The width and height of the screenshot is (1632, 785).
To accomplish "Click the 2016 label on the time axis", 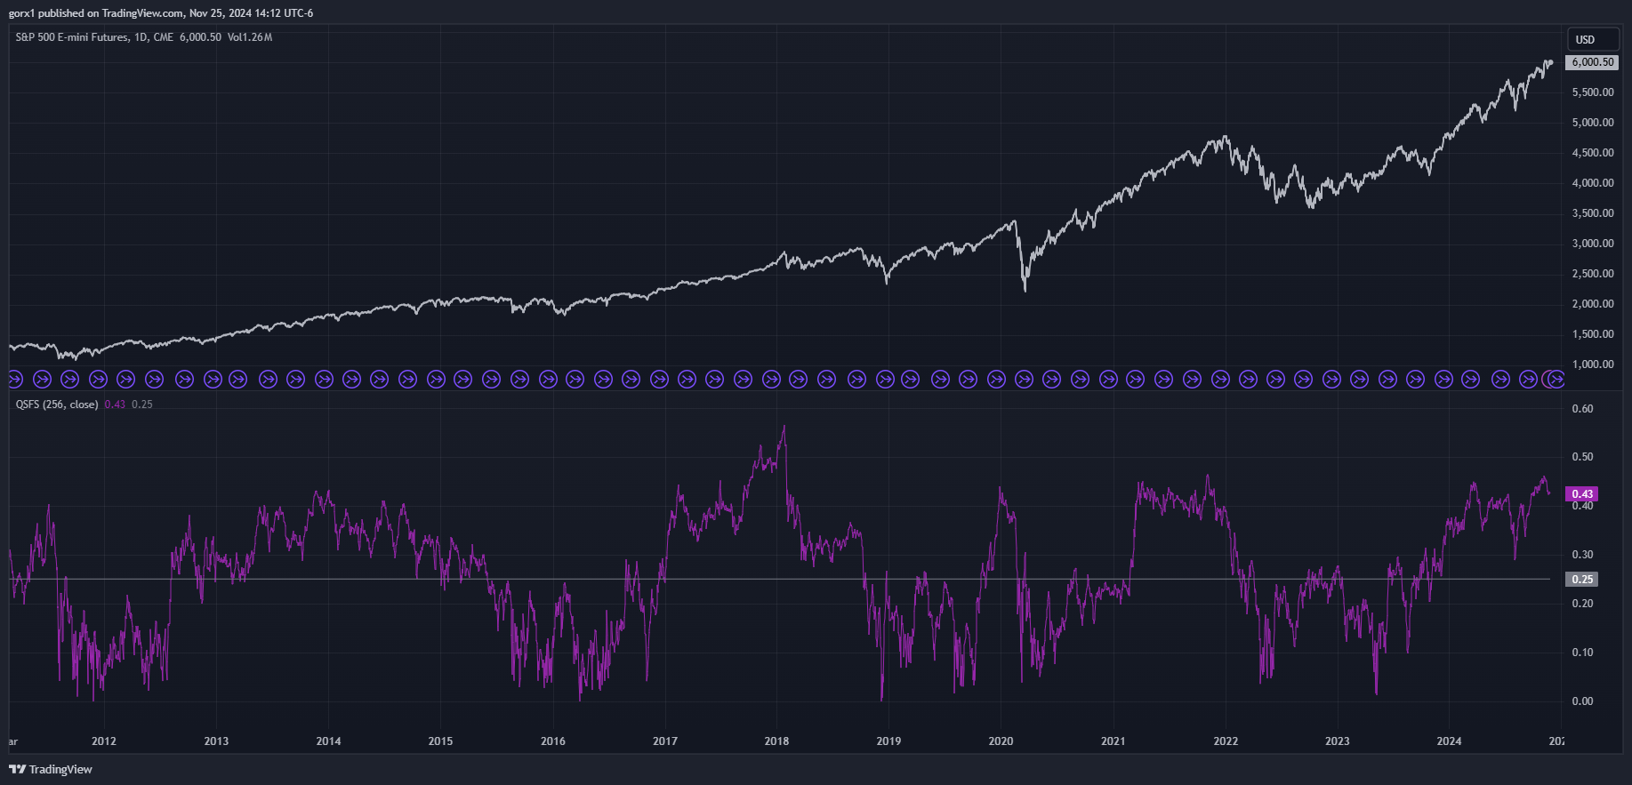I will pos(552,741).
